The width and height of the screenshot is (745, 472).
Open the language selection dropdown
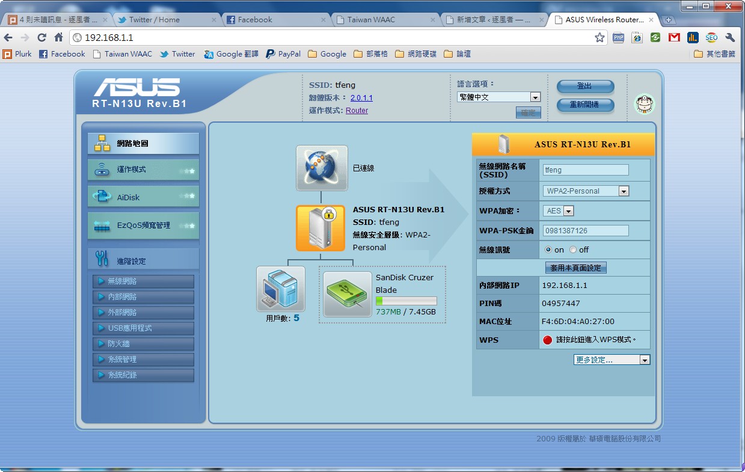(499, 97)
